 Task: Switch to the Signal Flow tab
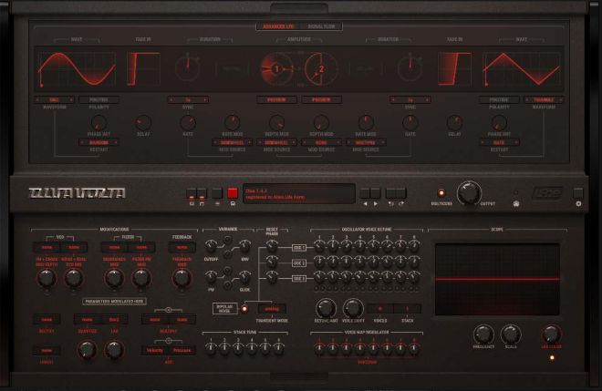tap(321, 26)
